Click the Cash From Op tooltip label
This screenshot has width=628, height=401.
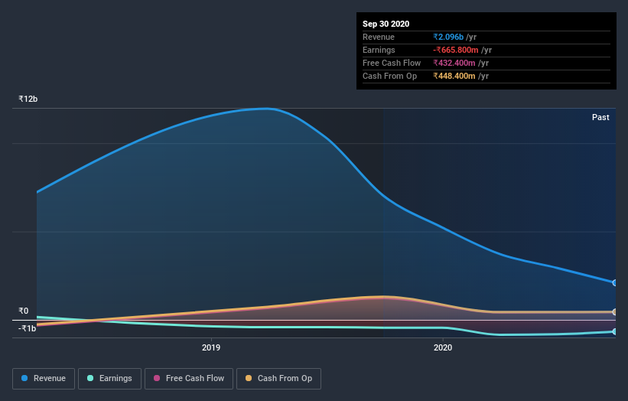389,76
